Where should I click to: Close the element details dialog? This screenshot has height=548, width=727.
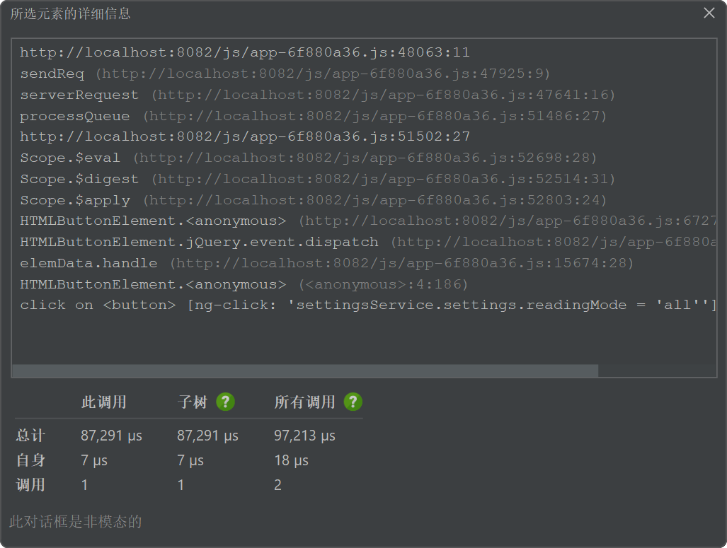coord(709,13)
